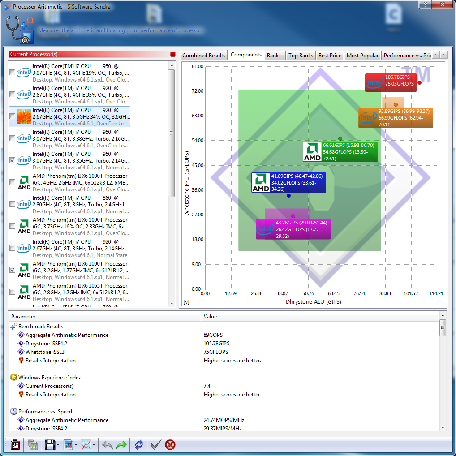Click the processor list vertical scrollbar thumb
The height and width of the screenshot is (456, 456).
point(172,133)
